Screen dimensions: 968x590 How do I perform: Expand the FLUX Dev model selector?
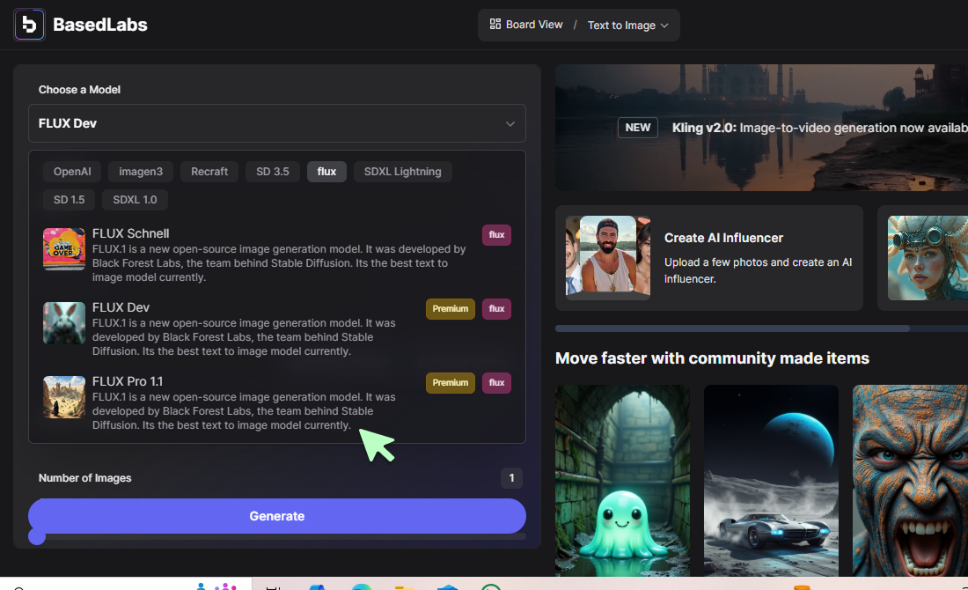pos(277,123)
